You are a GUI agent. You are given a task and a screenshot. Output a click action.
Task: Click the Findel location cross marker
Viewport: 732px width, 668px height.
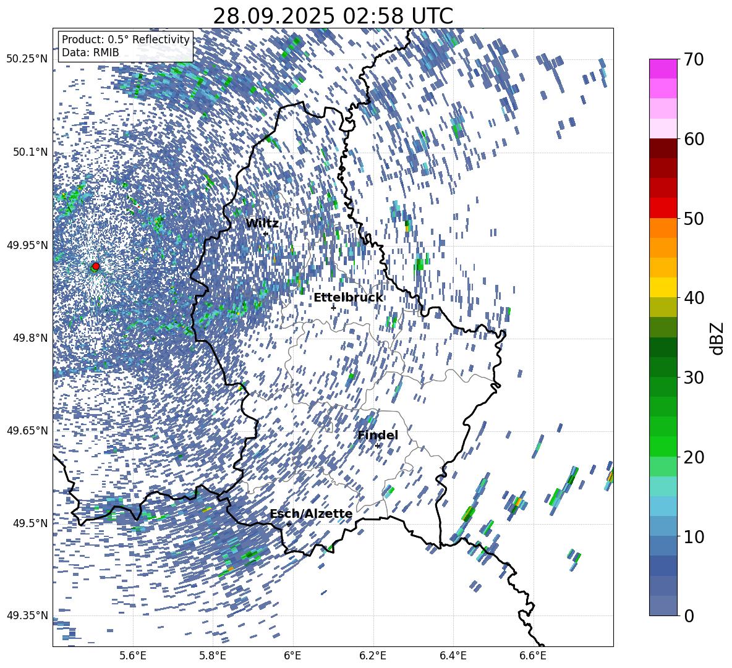[x=378, y=446]
